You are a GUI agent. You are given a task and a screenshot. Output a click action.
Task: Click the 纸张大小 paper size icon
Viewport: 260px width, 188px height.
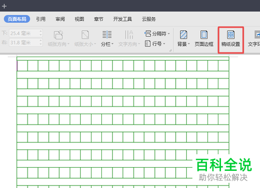point(85,35)
